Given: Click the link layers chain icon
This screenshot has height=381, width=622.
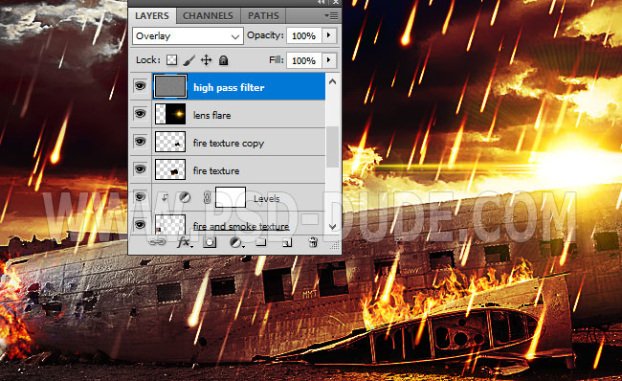Looking at the screenshot, I should click(x=157, y=242).
